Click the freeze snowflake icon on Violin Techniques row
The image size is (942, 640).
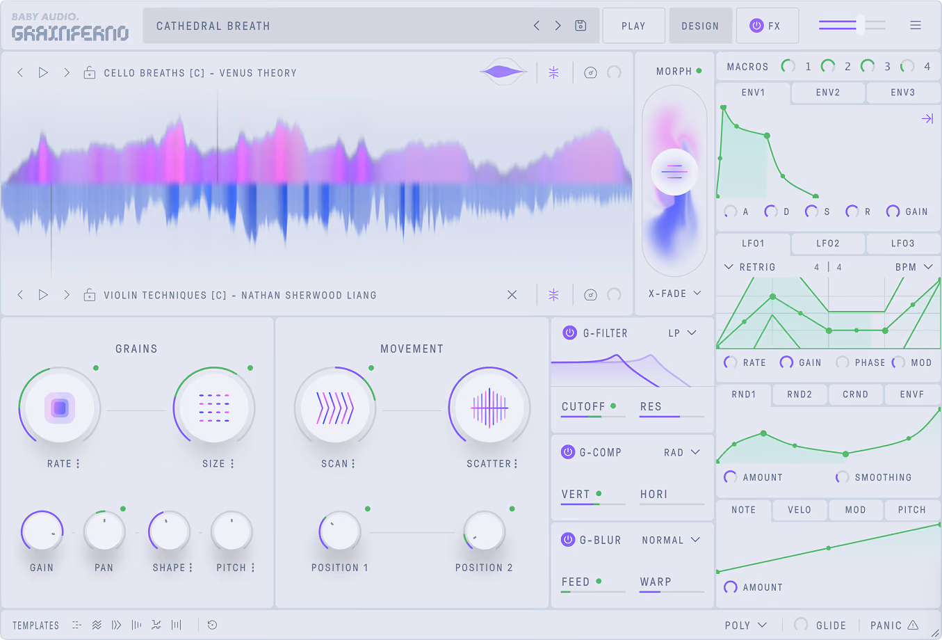coord(554,295)
